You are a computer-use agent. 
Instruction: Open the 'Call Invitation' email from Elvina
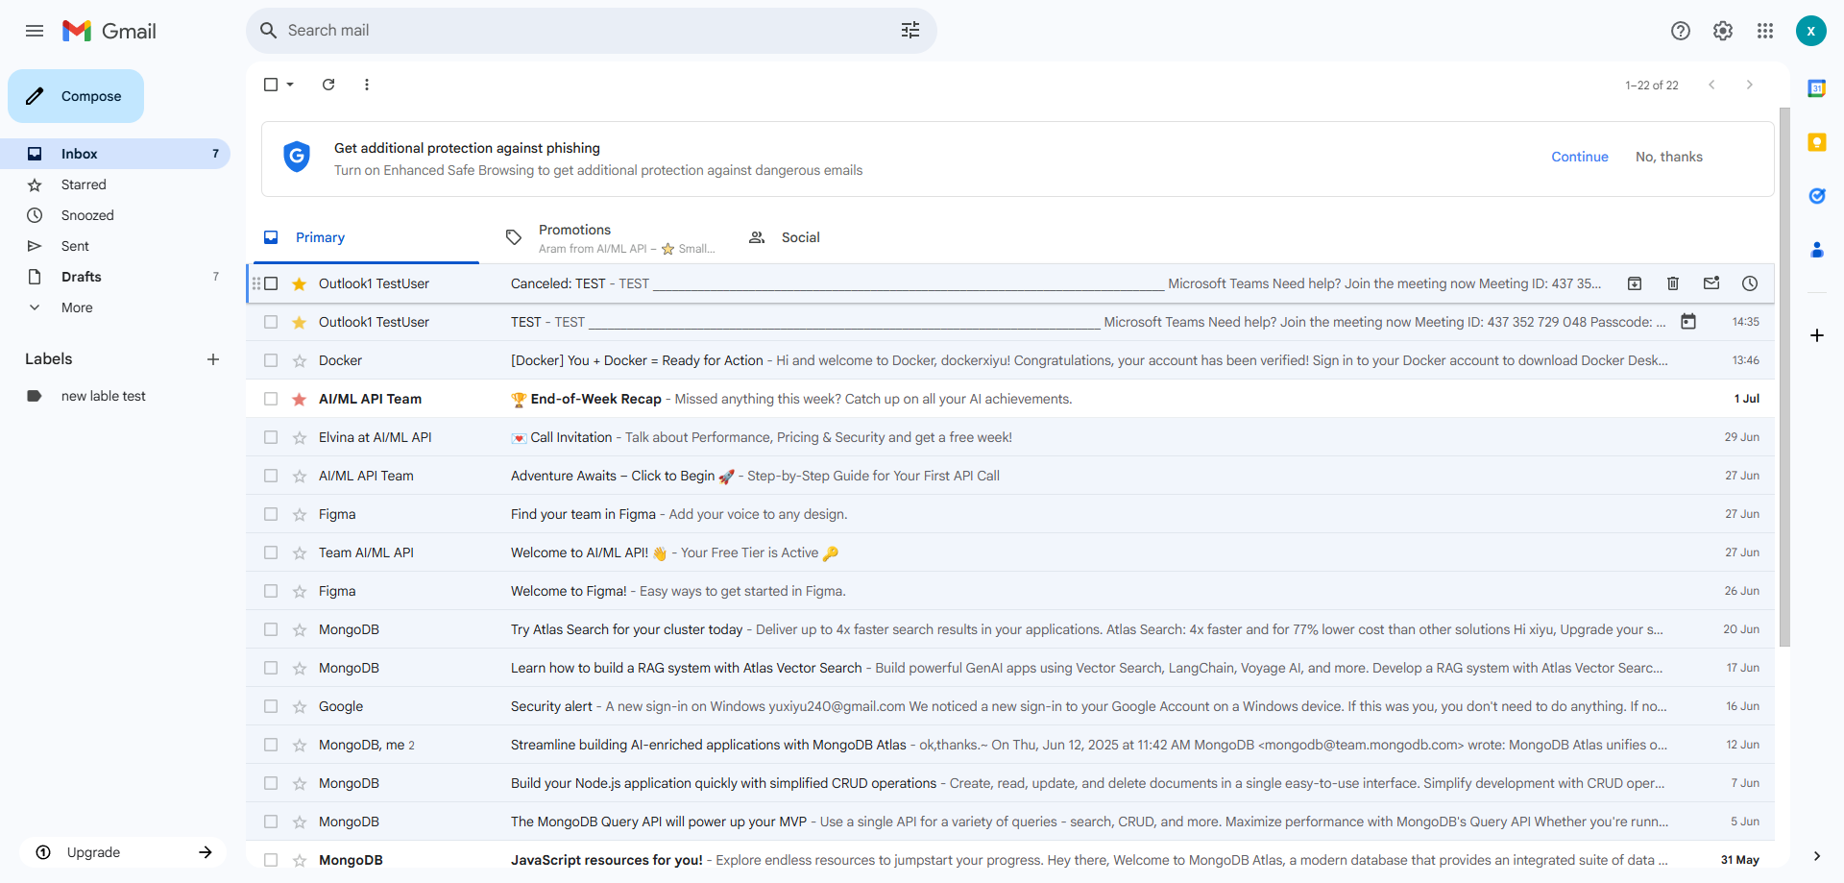(x=1010, y=437)
